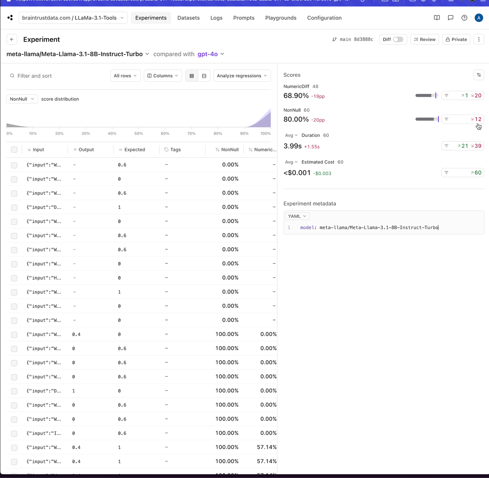Click the filter icon for NumericDiff score

(x=447, y=95)
